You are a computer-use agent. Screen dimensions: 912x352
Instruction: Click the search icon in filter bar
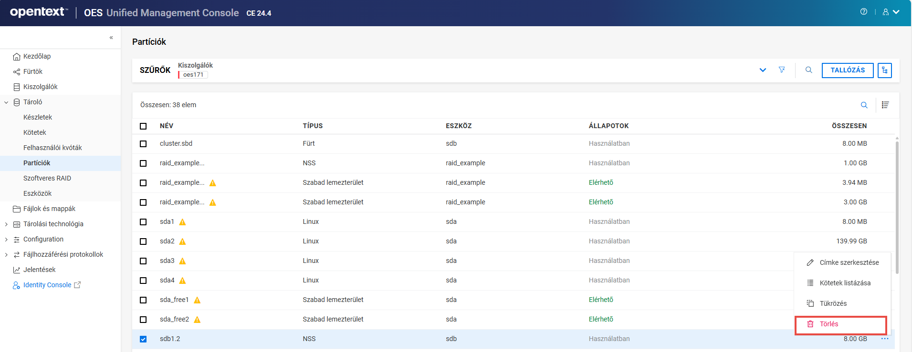pos(808,70)
